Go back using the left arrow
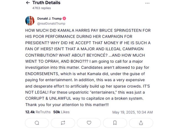177x132 pixels. [x=28, y=2]
